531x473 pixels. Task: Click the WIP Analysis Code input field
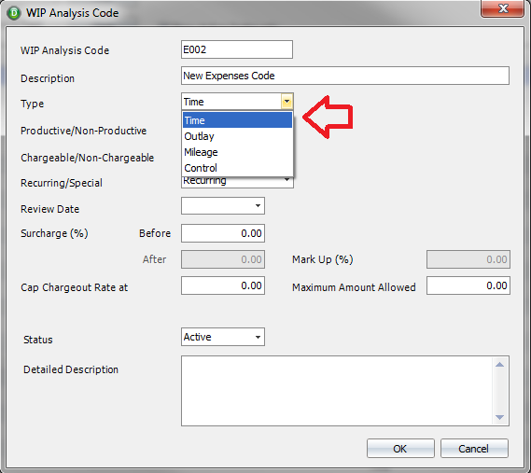(x=237, y=49)
